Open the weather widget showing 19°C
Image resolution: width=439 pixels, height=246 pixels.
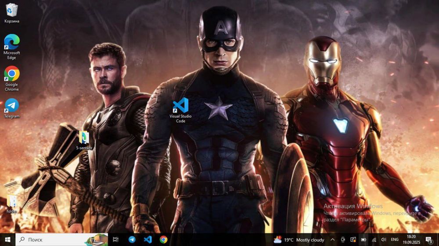pos(299,239)
